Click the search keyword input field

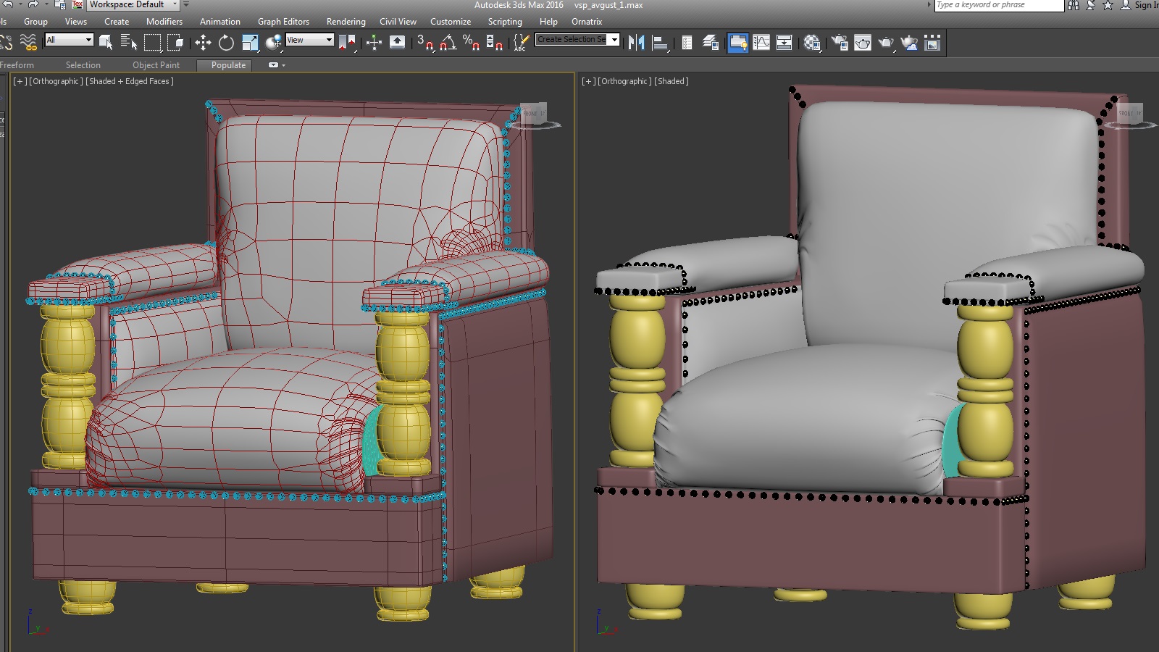point(998,5)
